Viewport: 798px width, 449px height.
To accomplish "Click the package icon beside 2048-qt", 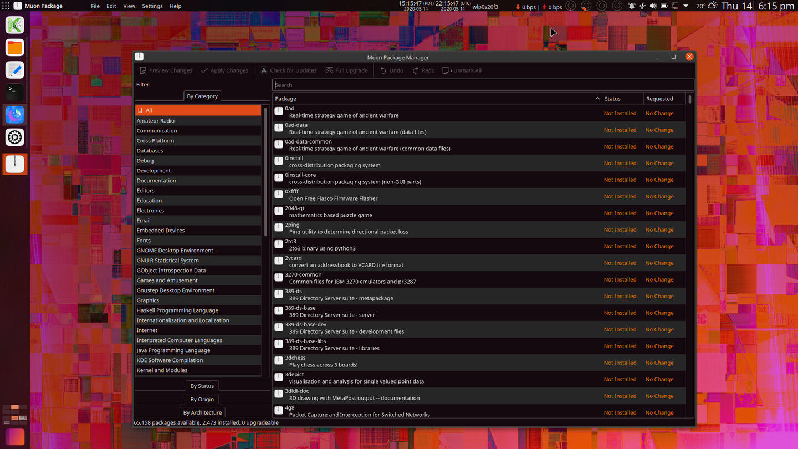I will click(x=279, y=211).
